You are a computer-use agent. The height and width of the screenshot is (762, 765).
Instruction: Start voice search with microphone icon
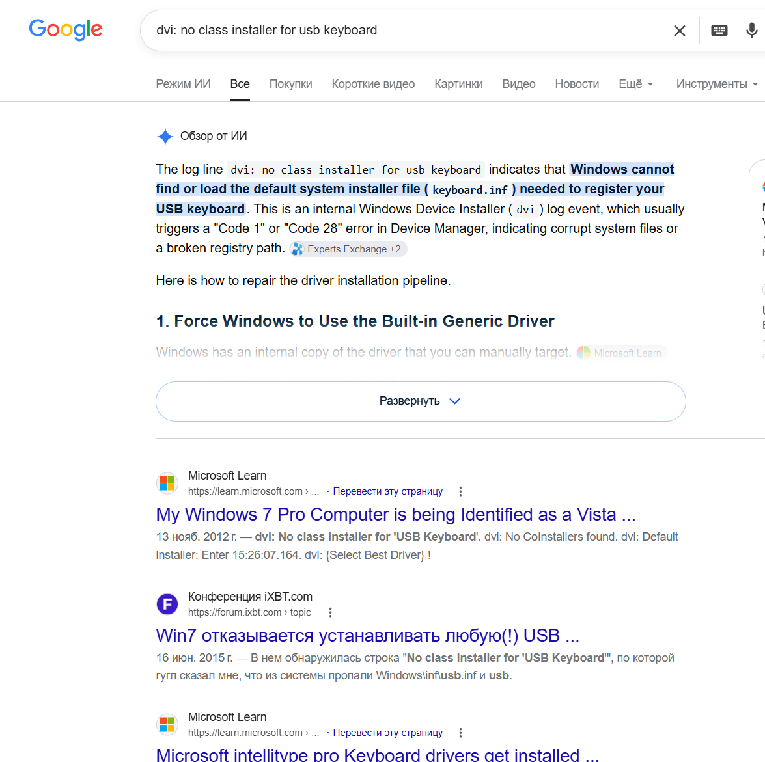click(x=751, y=31)
